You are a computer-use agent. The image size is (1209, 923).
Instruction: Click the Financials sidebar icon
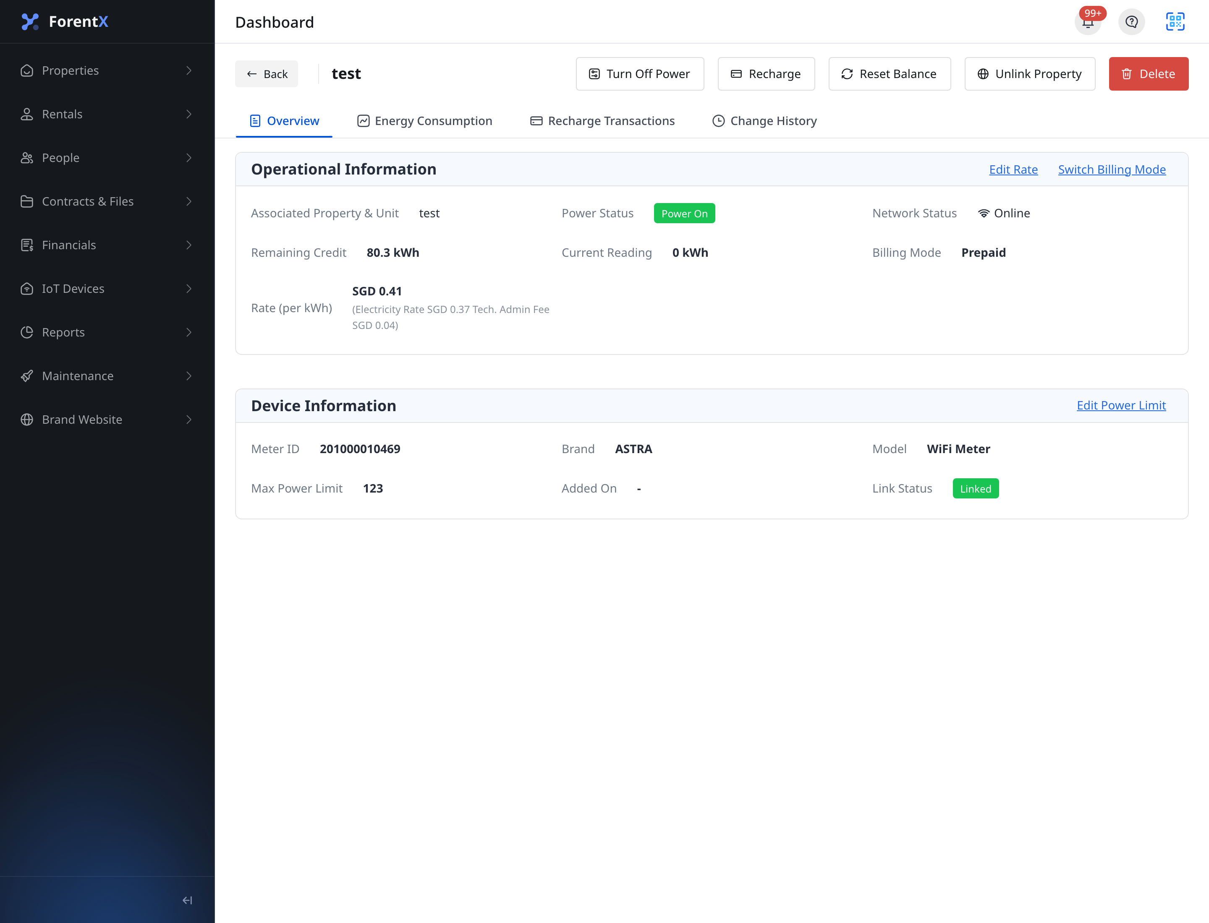point(27,245)
